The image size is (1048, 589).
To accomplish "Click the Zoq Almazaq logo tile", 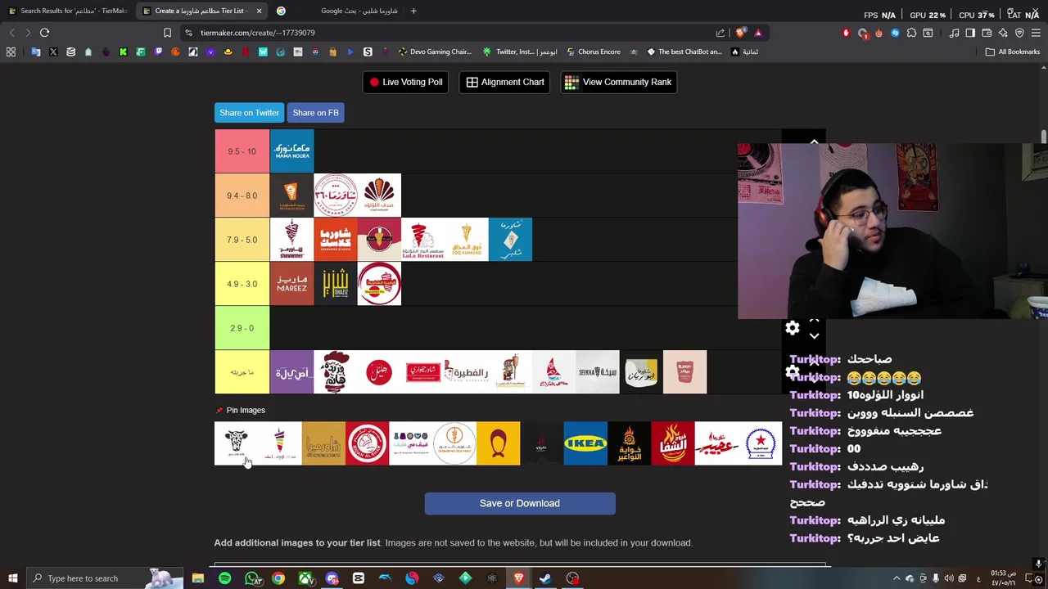I will click(467, 240).
